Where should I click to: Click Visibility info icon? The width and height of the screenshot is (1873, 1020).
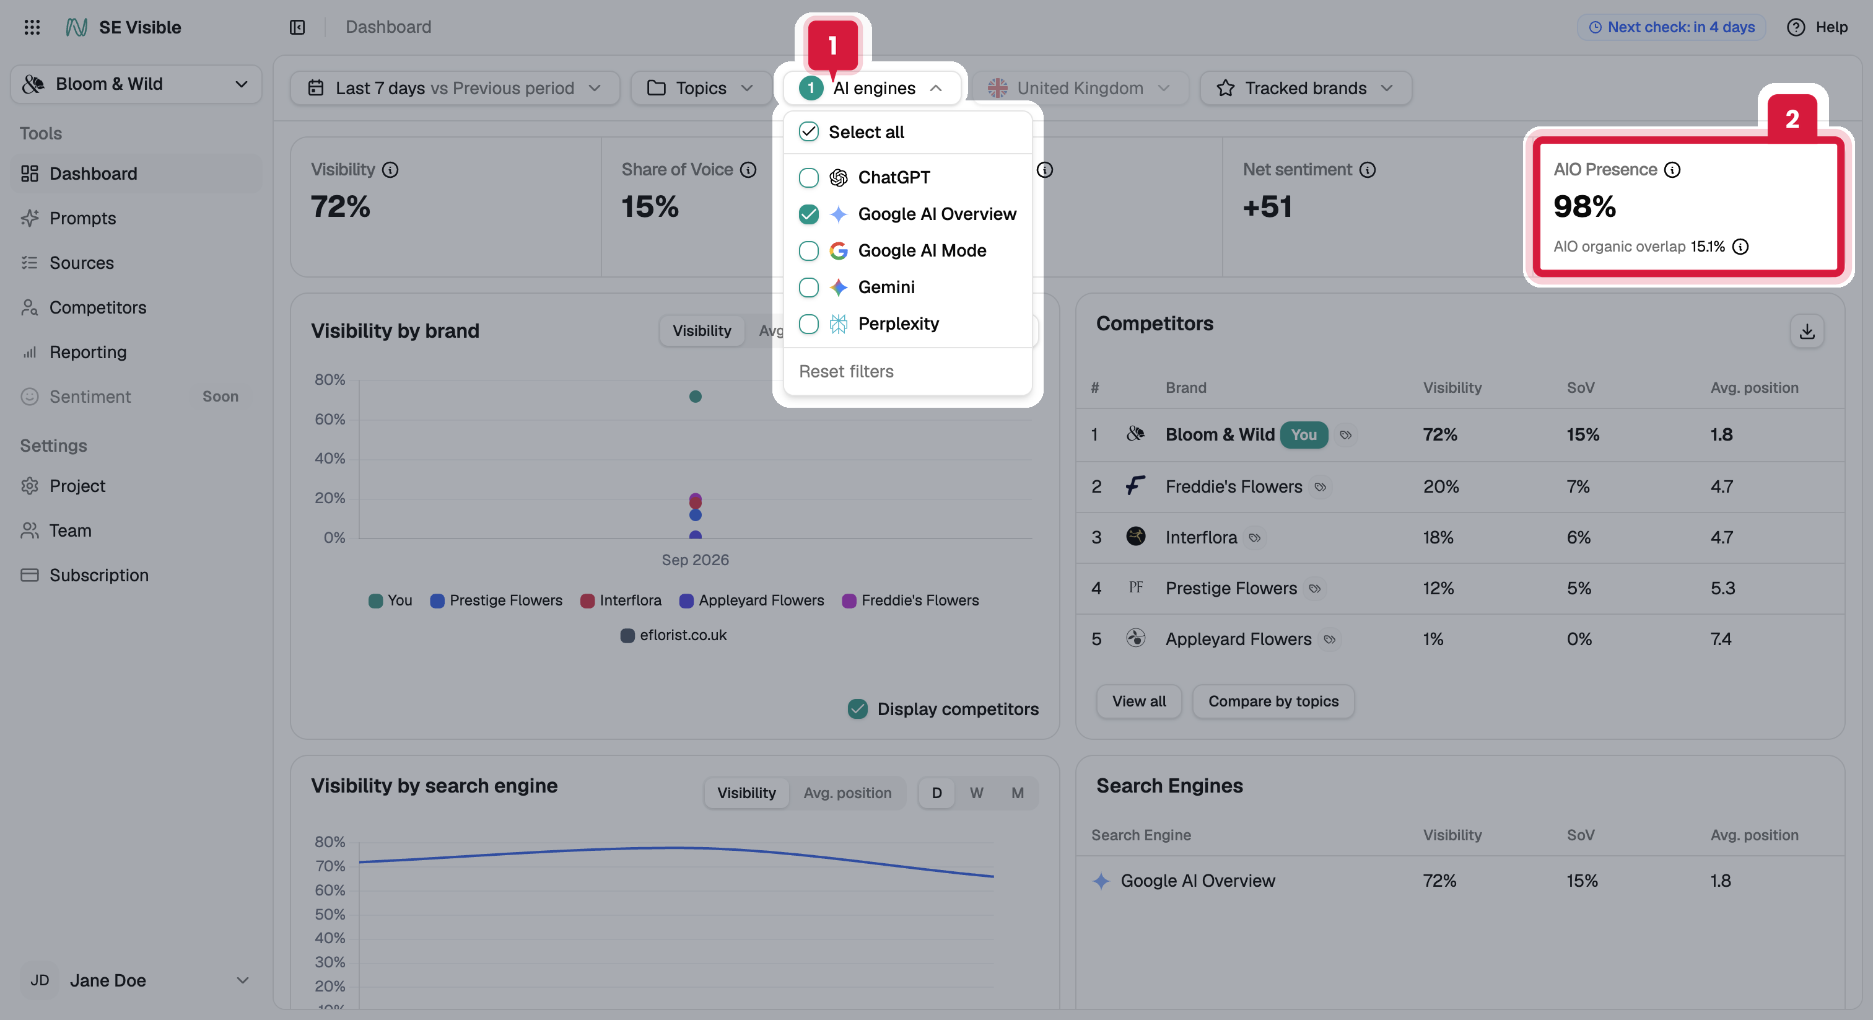(x=390, y=170)
